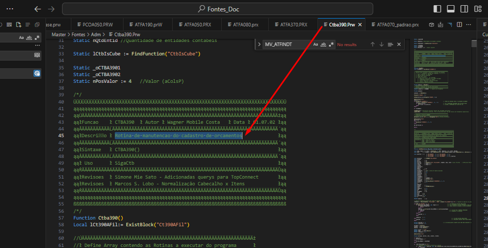Click the 'Static _oCTBA3901' declaration
This screenshot has height=248, width=488.
click(97, 68)
